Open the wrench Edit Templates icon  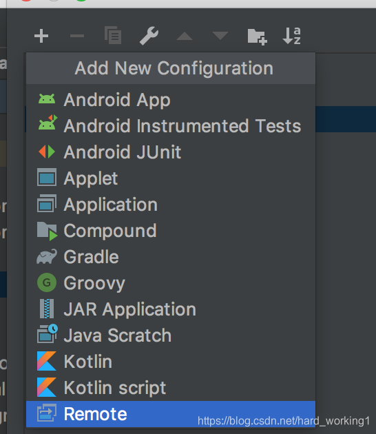coord(149,36)
